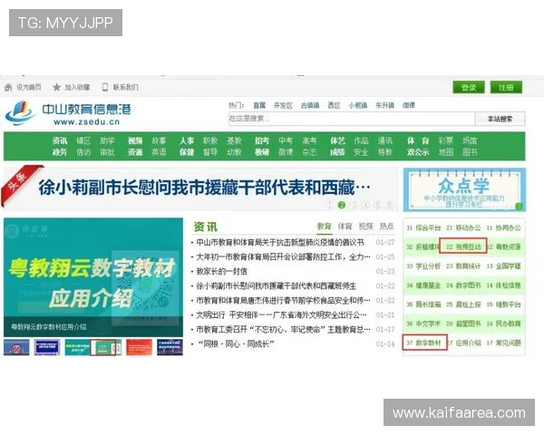Open 22 视频互动 in the platform grid

point(463,247)
